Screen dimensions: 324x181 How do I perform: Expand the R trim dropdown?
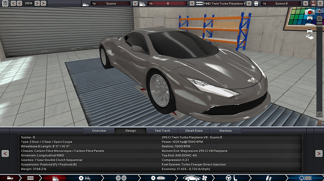192,3
